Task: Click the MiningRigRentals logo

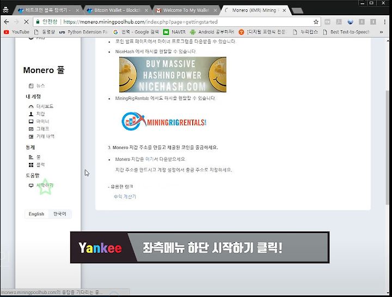Action: coord(164,122)
